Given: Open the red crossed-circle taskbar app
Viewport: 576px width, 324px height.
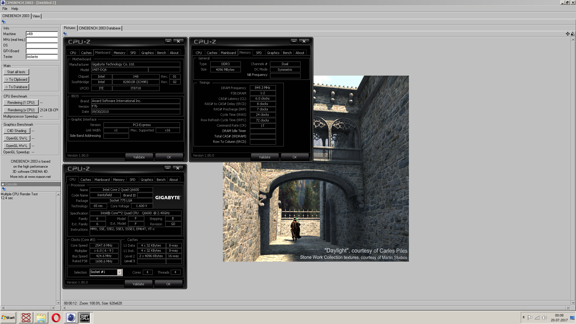Looking at the screenshot, I should [26, 318].
